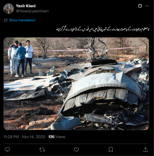Open the aircraft wreckage photo in full view
This screenshot has height=156, width=154.
pos(76,84)
